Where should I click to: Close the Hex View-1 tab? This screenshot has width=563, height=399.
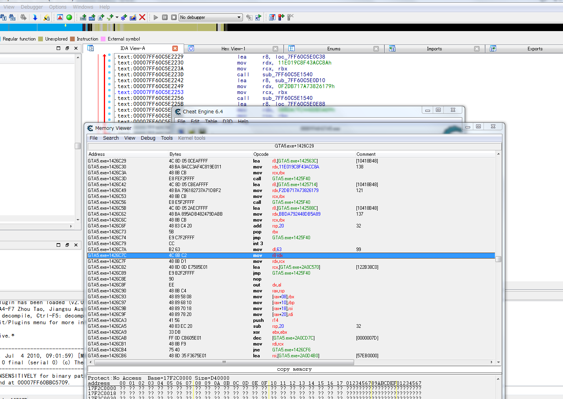point(275,49)
